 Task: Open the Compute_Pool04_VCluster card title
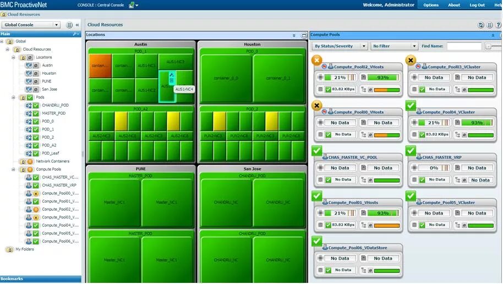coord(449,112)
